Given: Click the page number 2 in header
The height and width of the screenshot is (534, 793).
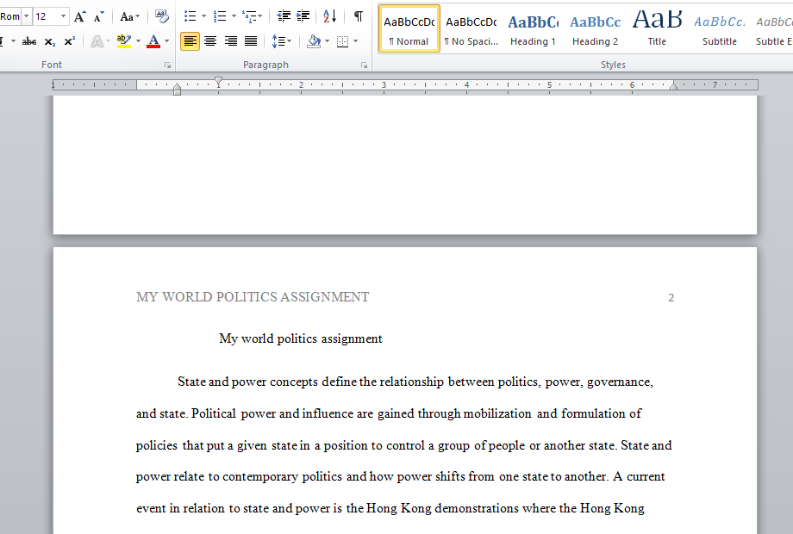Looking at the screenshot, I should pyautogui.click(x=671, y=297).
